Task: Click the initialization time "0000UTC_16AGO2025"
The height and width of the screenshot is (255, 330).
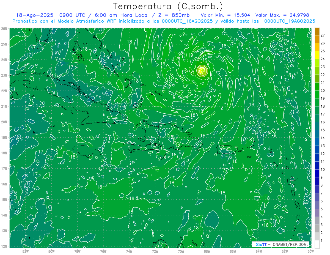Action: tap(187, 21)
